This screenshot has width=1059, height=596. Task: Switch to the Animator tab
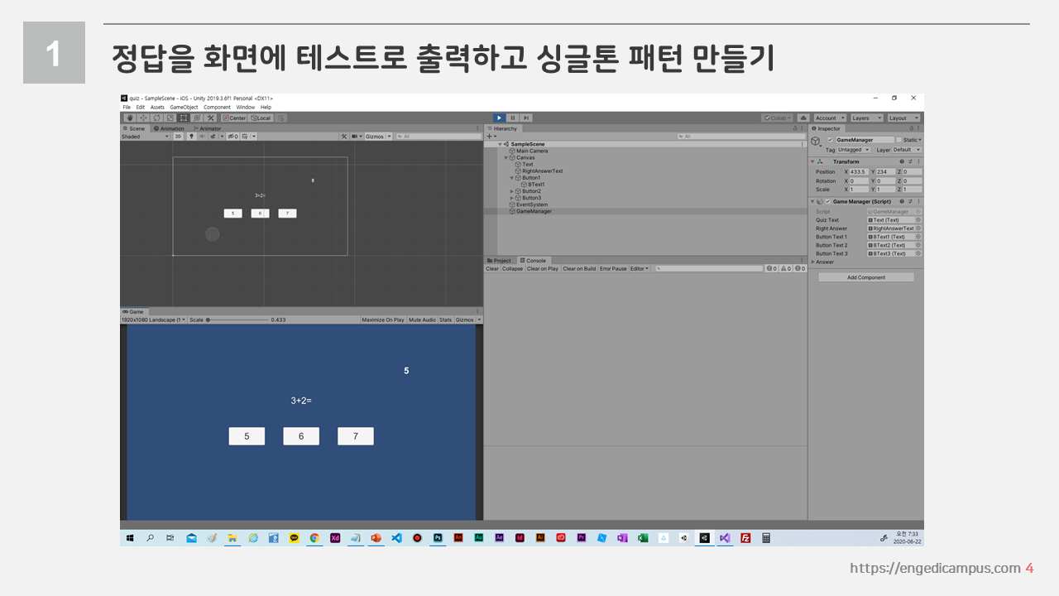207,128
